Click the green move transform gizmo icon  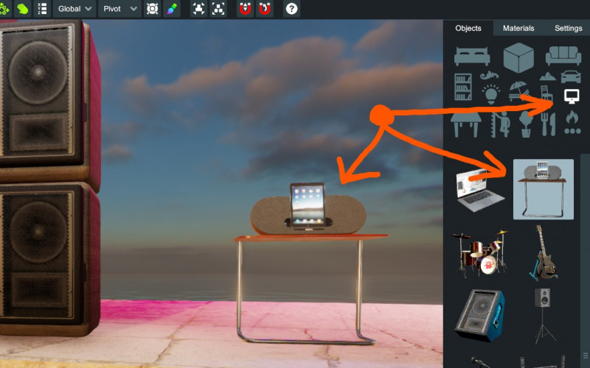click(x=4, y=9)
